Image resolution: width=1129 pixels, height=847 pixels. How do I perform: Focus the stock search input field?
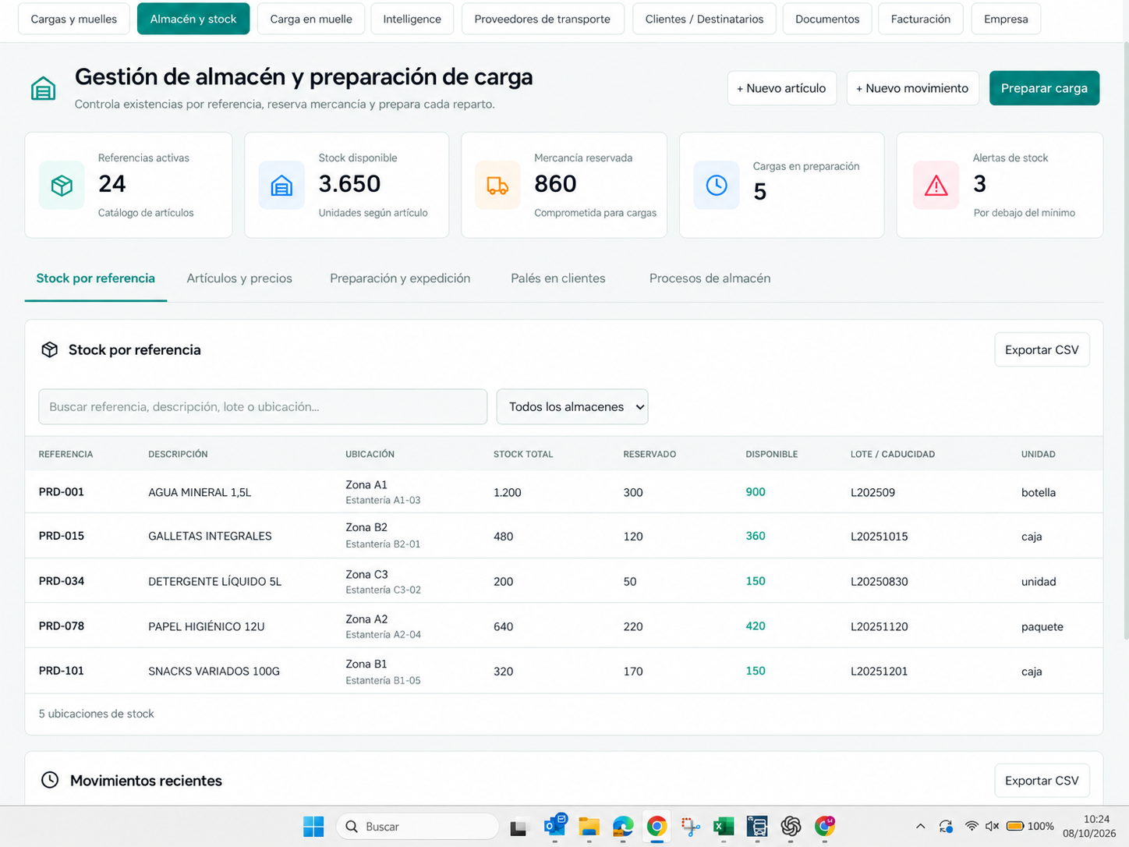pyautogui.click(x=263, y=406)
